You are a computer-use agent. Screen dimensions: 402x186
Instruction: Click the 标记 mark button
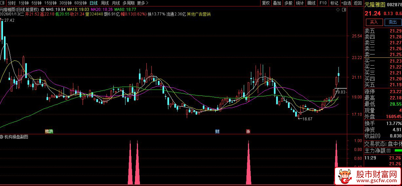[x=334, y=3]
